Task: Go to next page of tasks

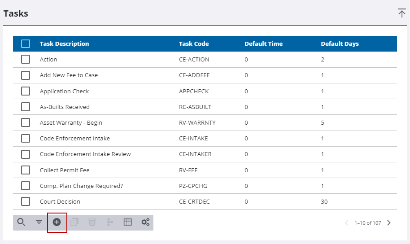Action: (389, 223)
